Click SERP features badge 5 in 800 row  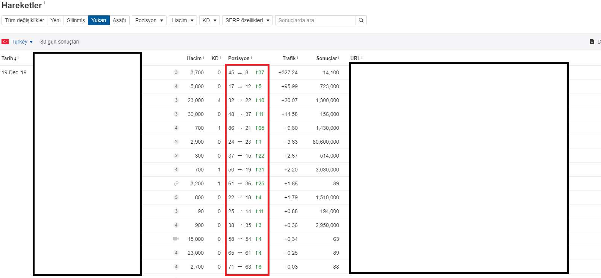coord(176,197)
